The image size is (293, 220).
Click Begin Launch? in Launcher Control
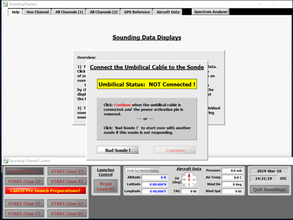click(x=106, y=187)
